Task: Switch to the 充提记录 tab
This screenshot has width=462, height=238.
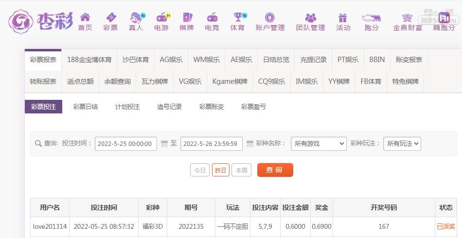Action: tap(313, 60)
